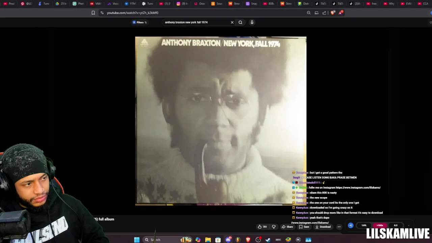Click the Save button under video

pos(304,227)
